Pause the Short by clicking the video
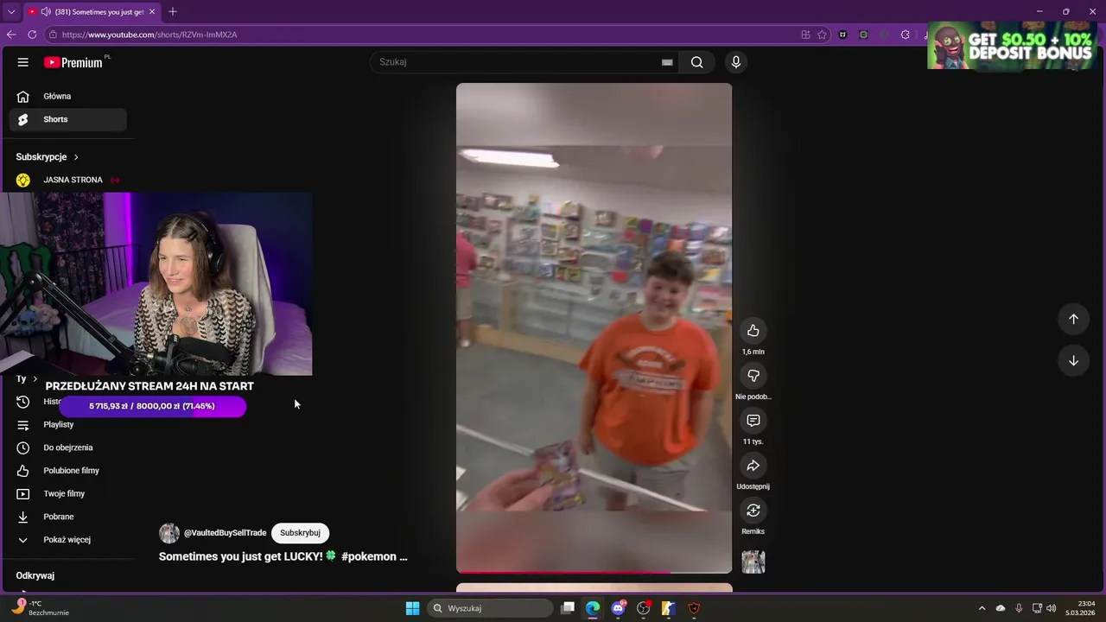 (594, 327)
